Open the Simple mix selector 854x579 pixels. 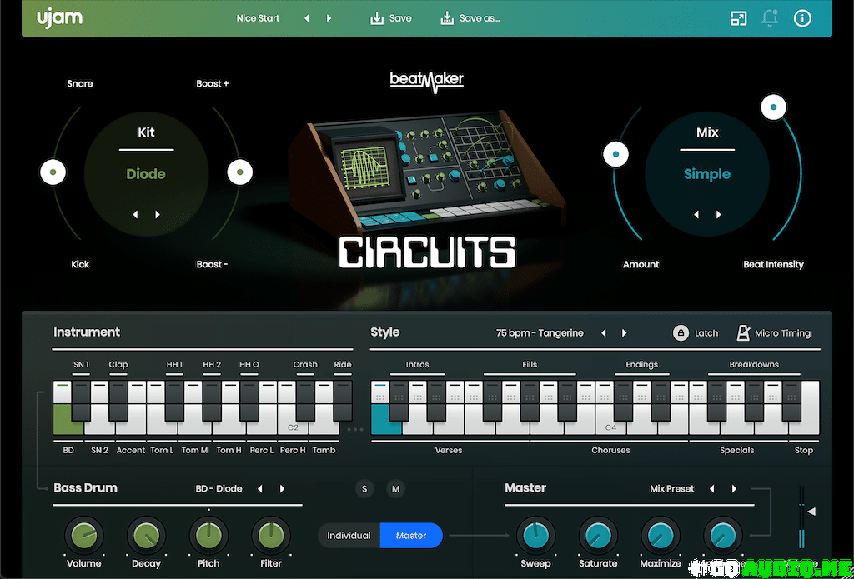coord(707,174)
